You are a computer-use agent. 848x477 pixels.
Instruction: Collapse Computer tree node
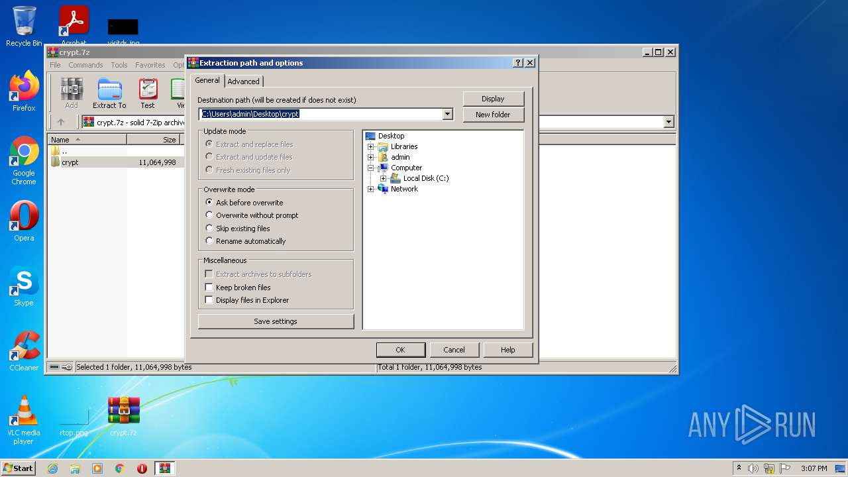tap(371, 168)
